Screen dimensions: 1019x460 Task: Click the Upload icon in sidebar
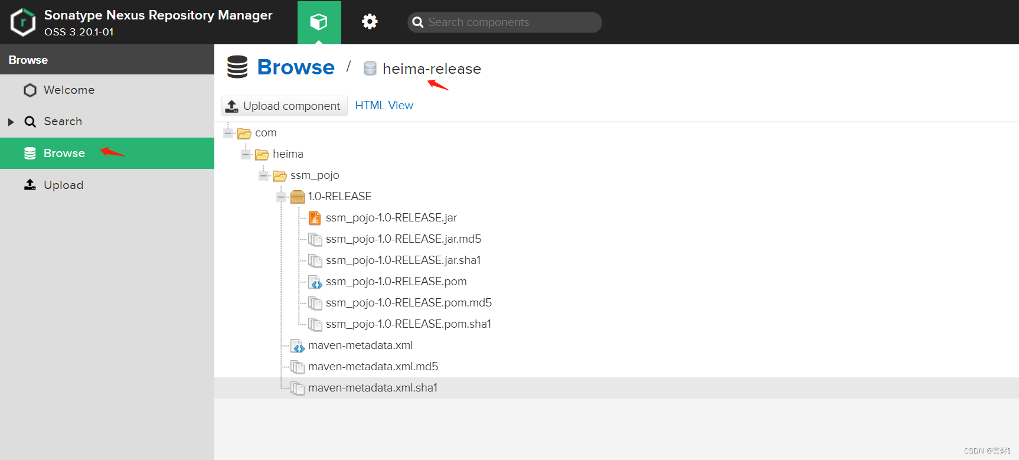click(x=30, y=185)
